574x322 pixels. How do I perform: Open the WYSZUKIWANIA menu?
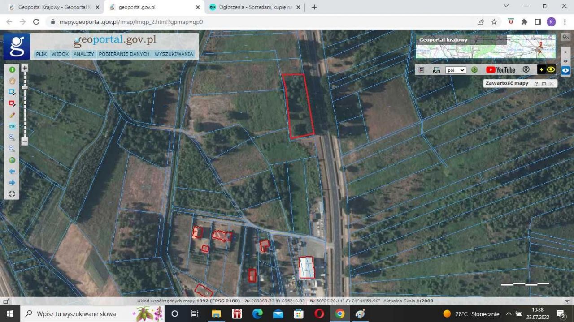174,54
